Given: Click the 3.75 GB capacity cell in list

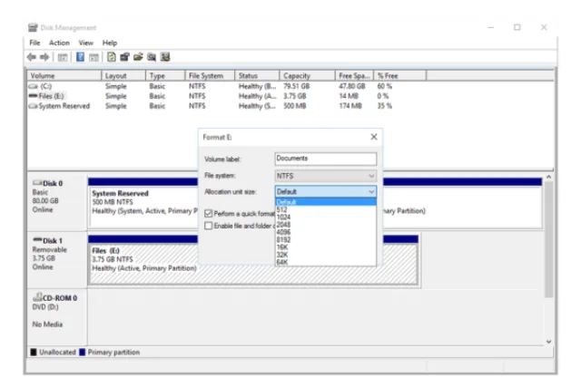Looking at the screenshot, I should pyautogui.click(x=295, y=96).
